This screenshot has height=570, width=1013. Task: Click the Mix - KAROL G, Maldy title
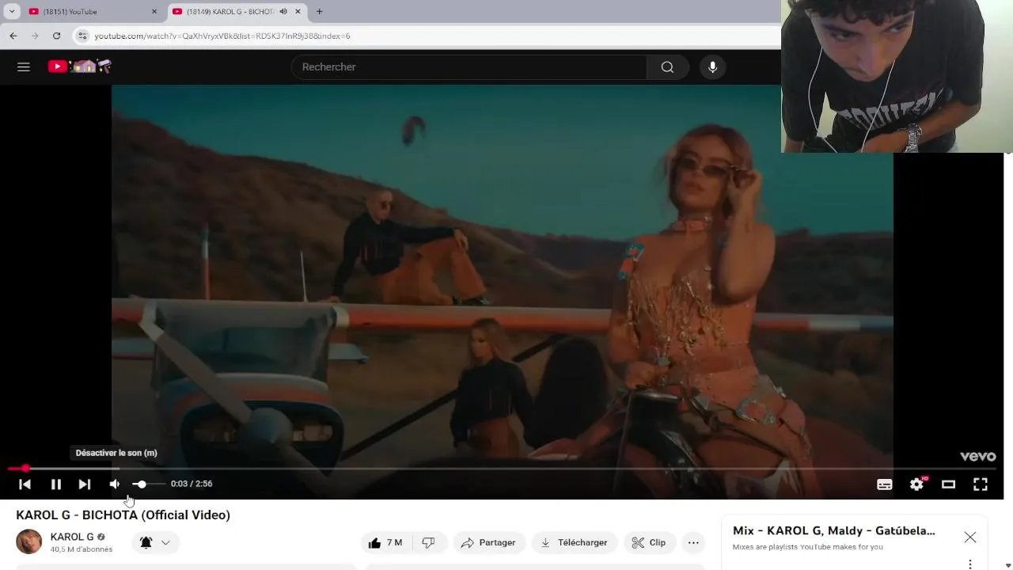coord(834,530)
